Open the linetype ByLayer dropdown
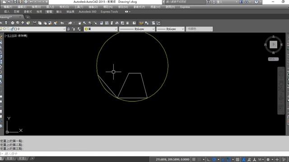Viewport: 289px width, 162px height. (153, 29)
